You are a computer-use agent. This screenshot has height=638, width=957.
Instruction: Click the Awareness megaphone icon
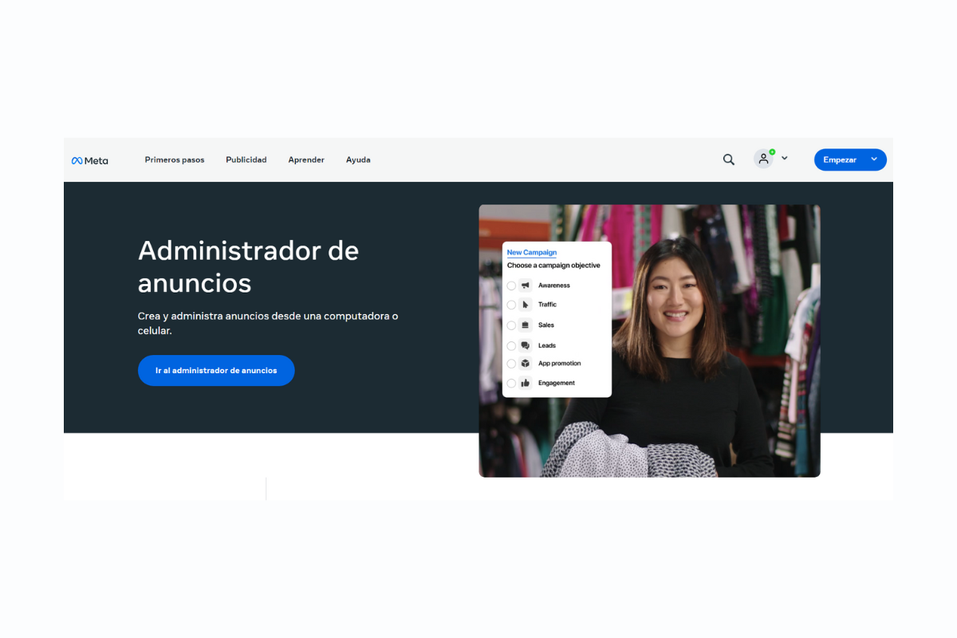526,286
